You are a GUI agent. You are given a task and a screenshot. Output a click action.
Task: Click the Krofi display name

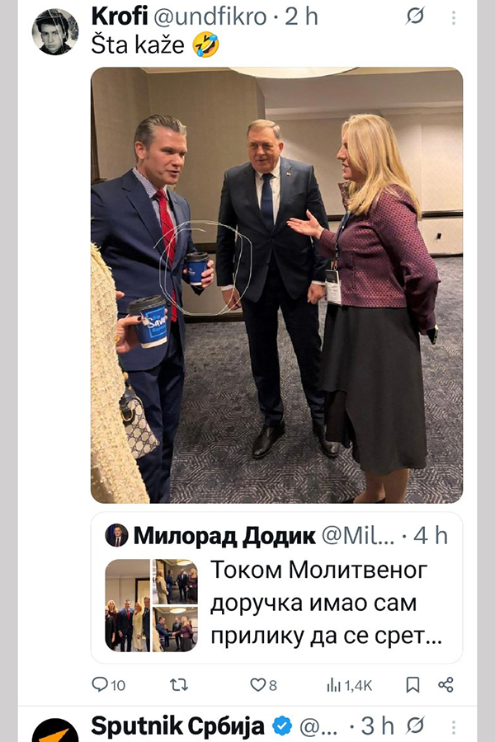point(120,16)
